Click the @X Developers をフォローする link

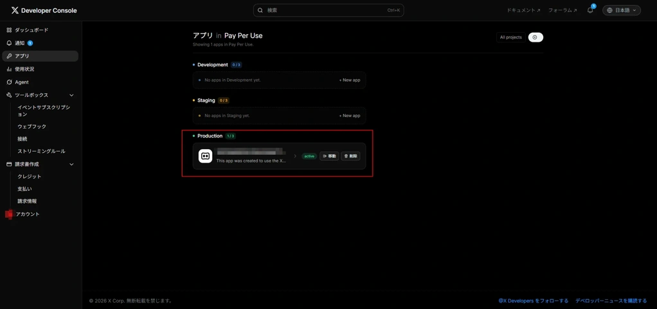534,301
